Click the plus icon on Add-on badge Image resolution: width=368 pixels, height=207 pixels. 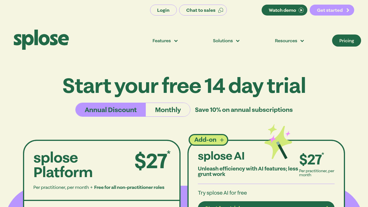(222, 140)
